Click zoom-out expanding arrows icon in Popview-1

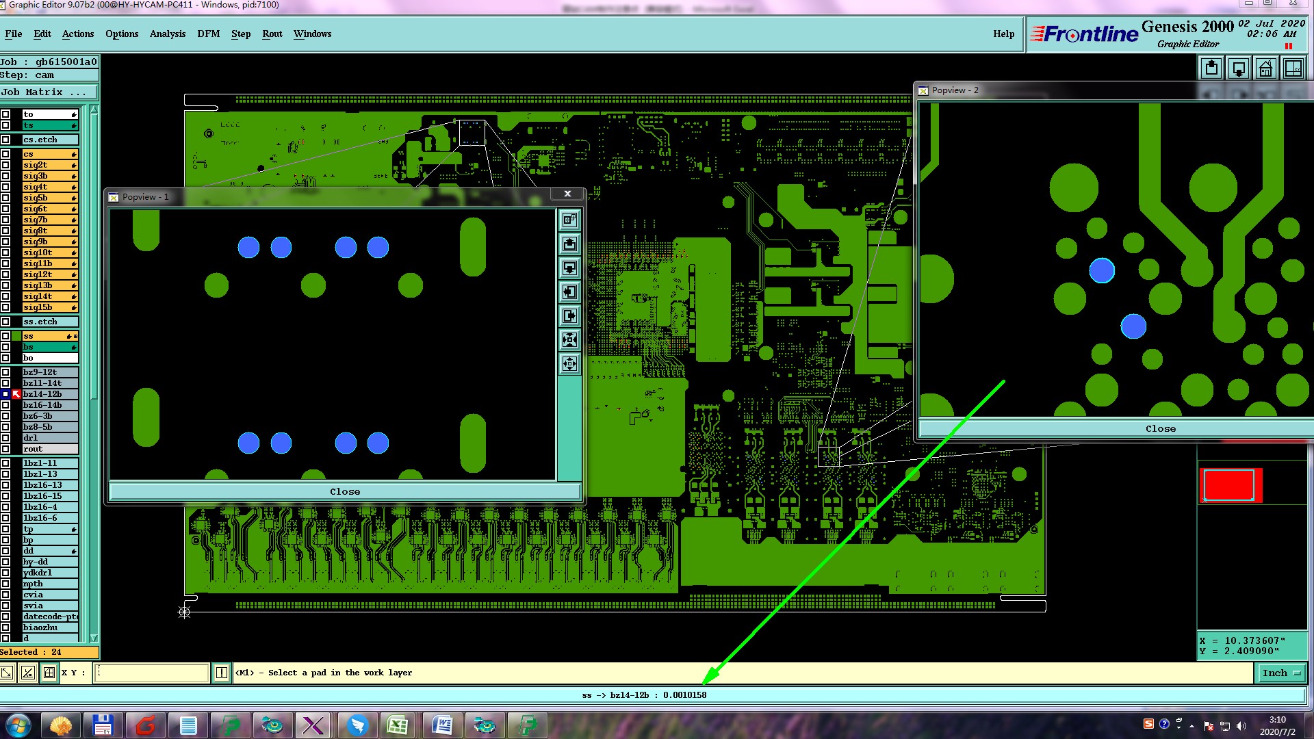(x=569, y=364)
